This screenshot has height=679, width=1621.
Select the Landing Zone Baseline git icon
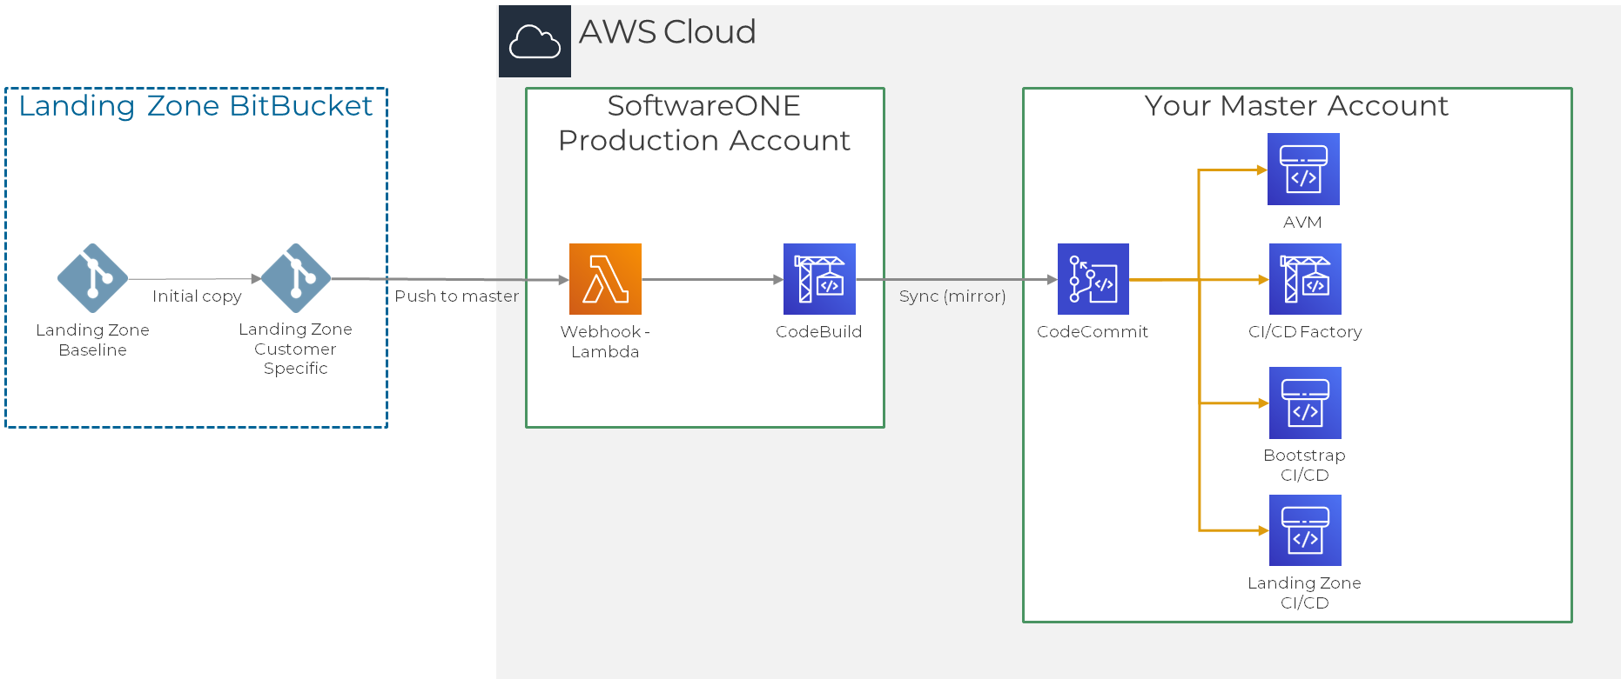point(92,278)
